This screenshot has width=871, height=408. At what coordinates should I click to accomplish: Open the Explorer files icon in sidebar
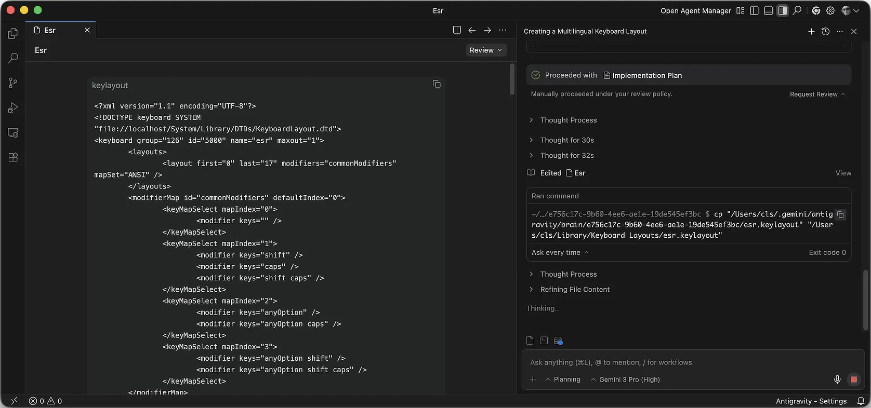13,34
